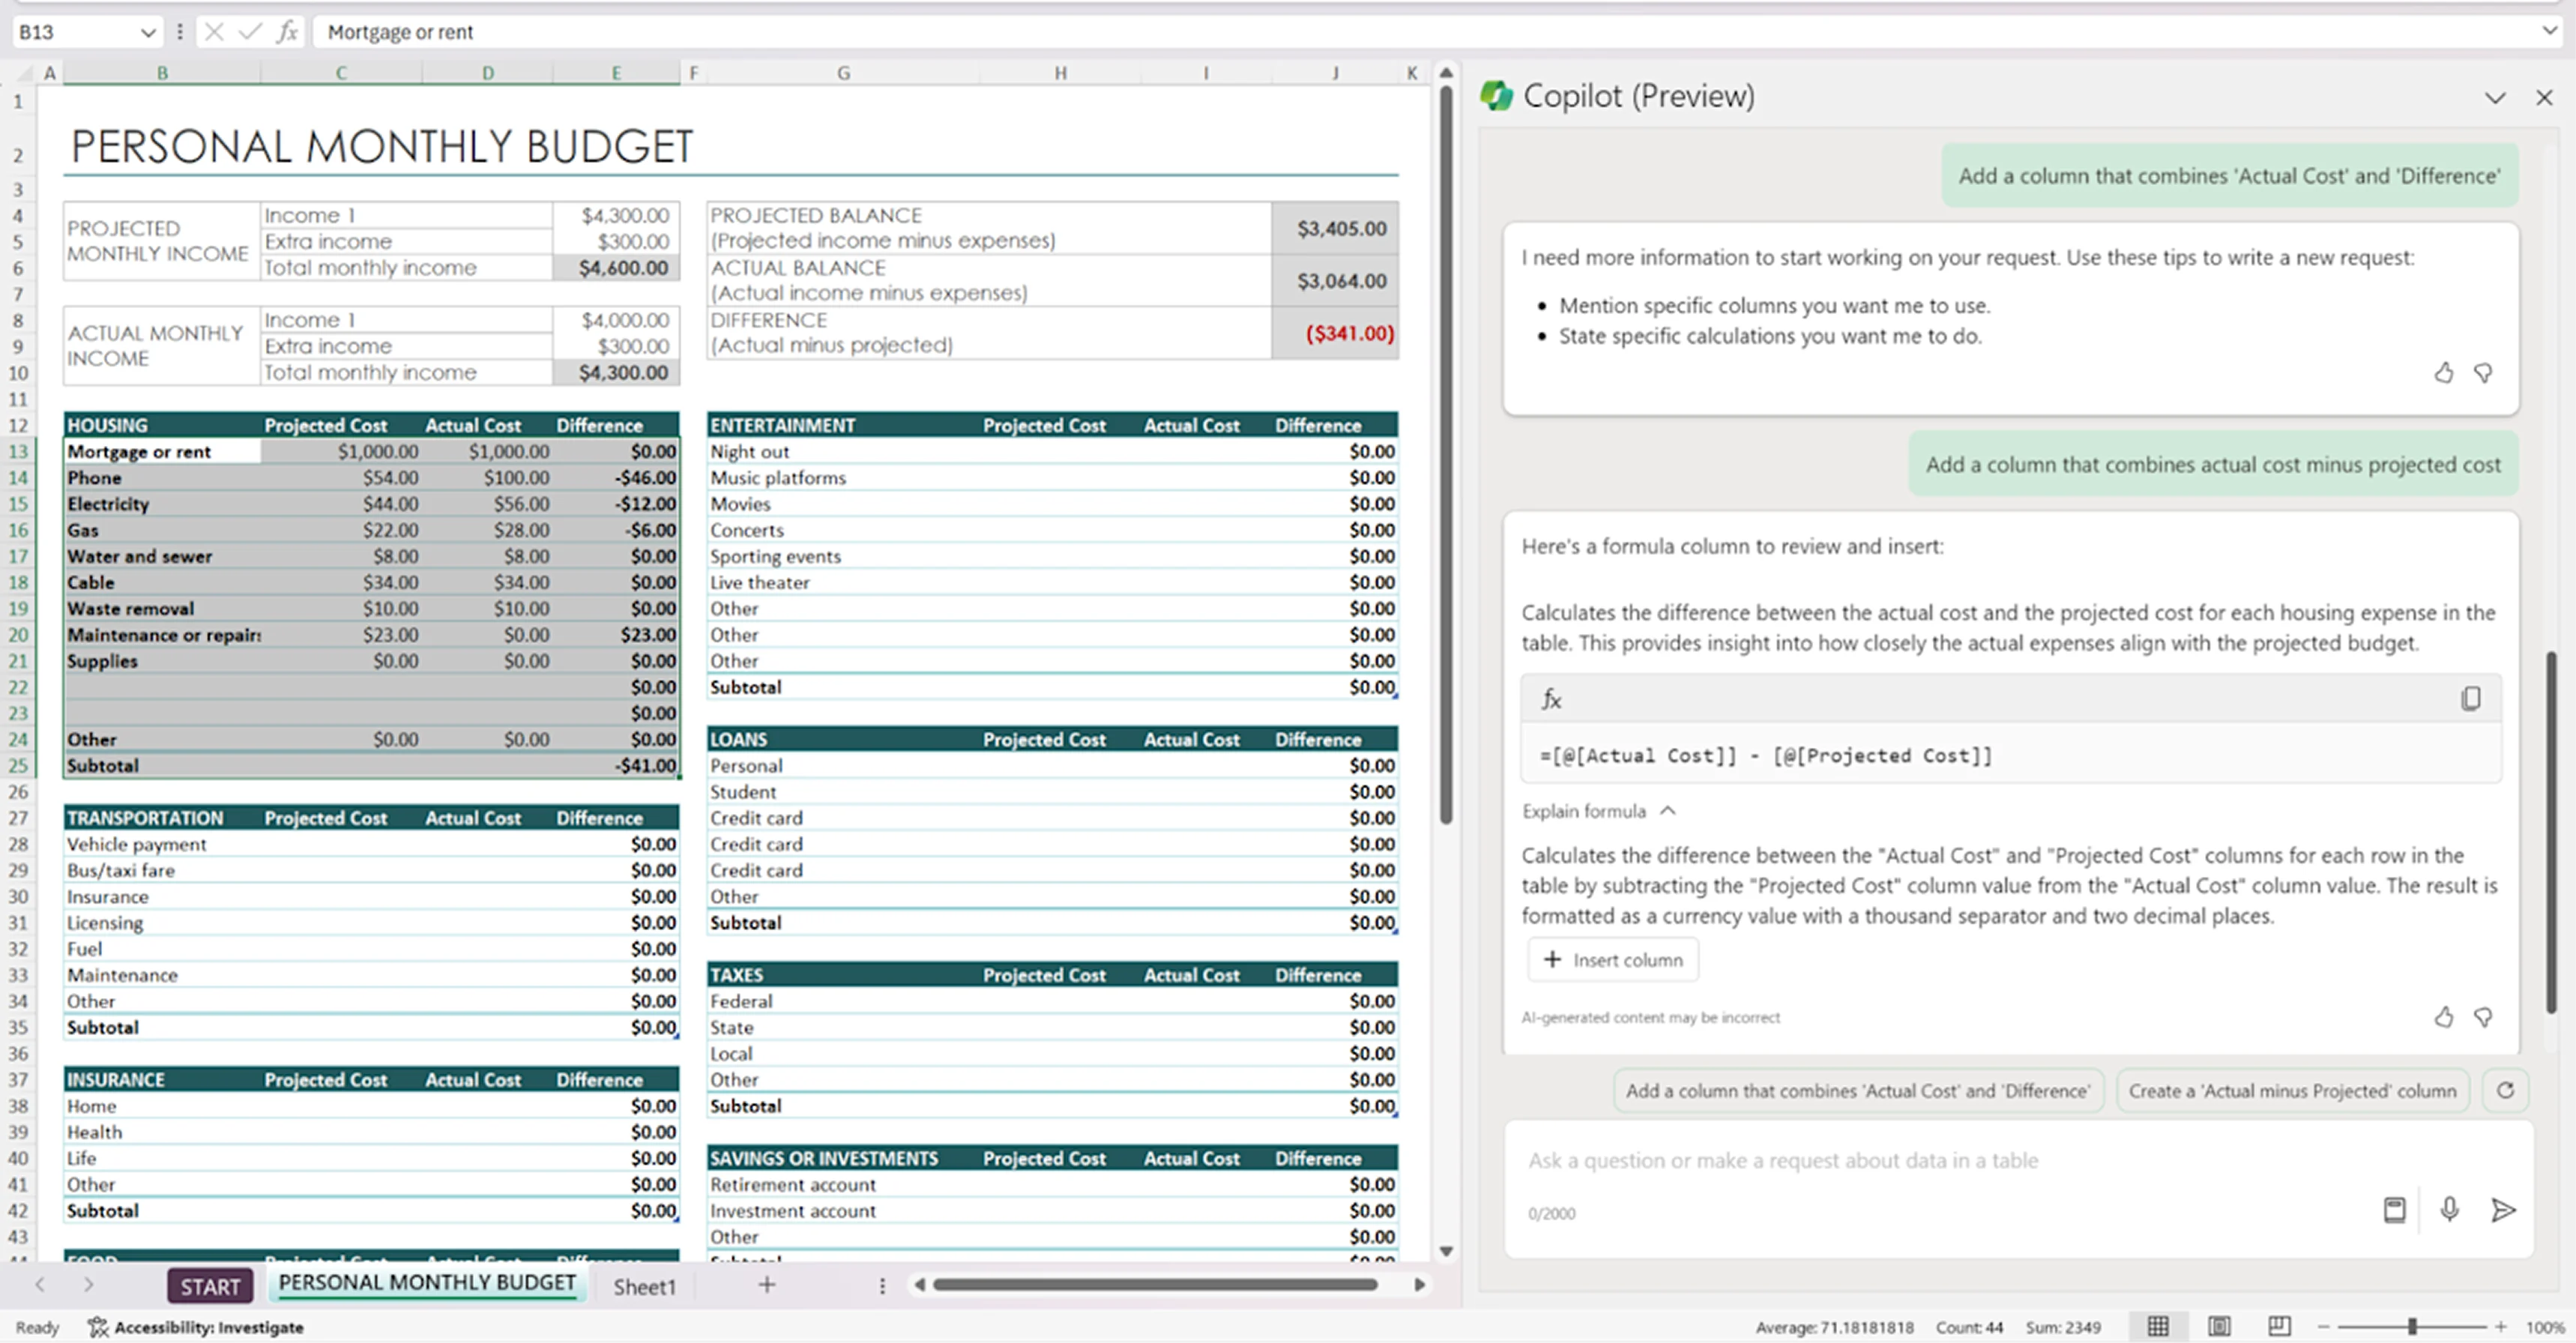Image resolution: width=2576 pixels, height=1343 pixels.
Task: Open the prompt guide notebook icon
Action: click(2394, 1210)
